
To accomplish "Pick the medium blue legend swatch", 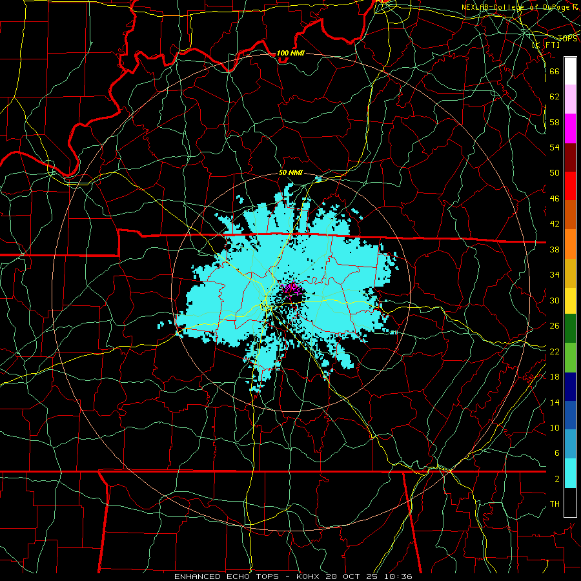I will tap(570, 415).
